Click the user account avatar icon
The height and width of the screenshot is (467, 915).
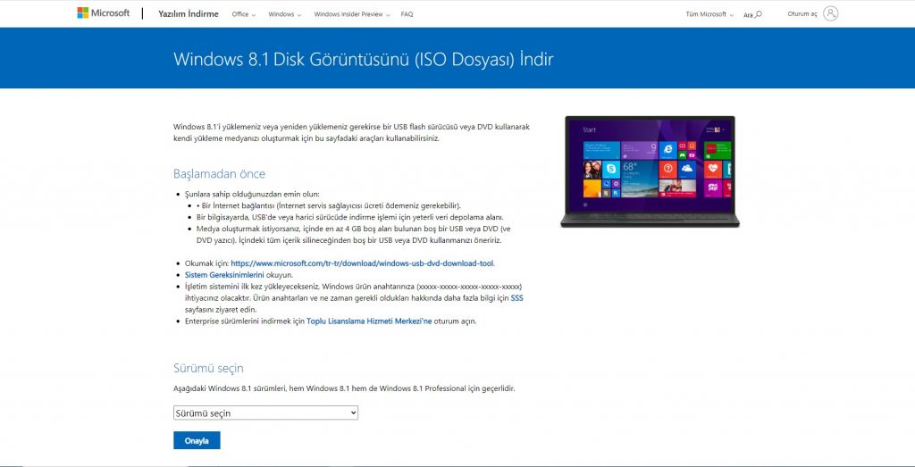click(x=831, y=13)
